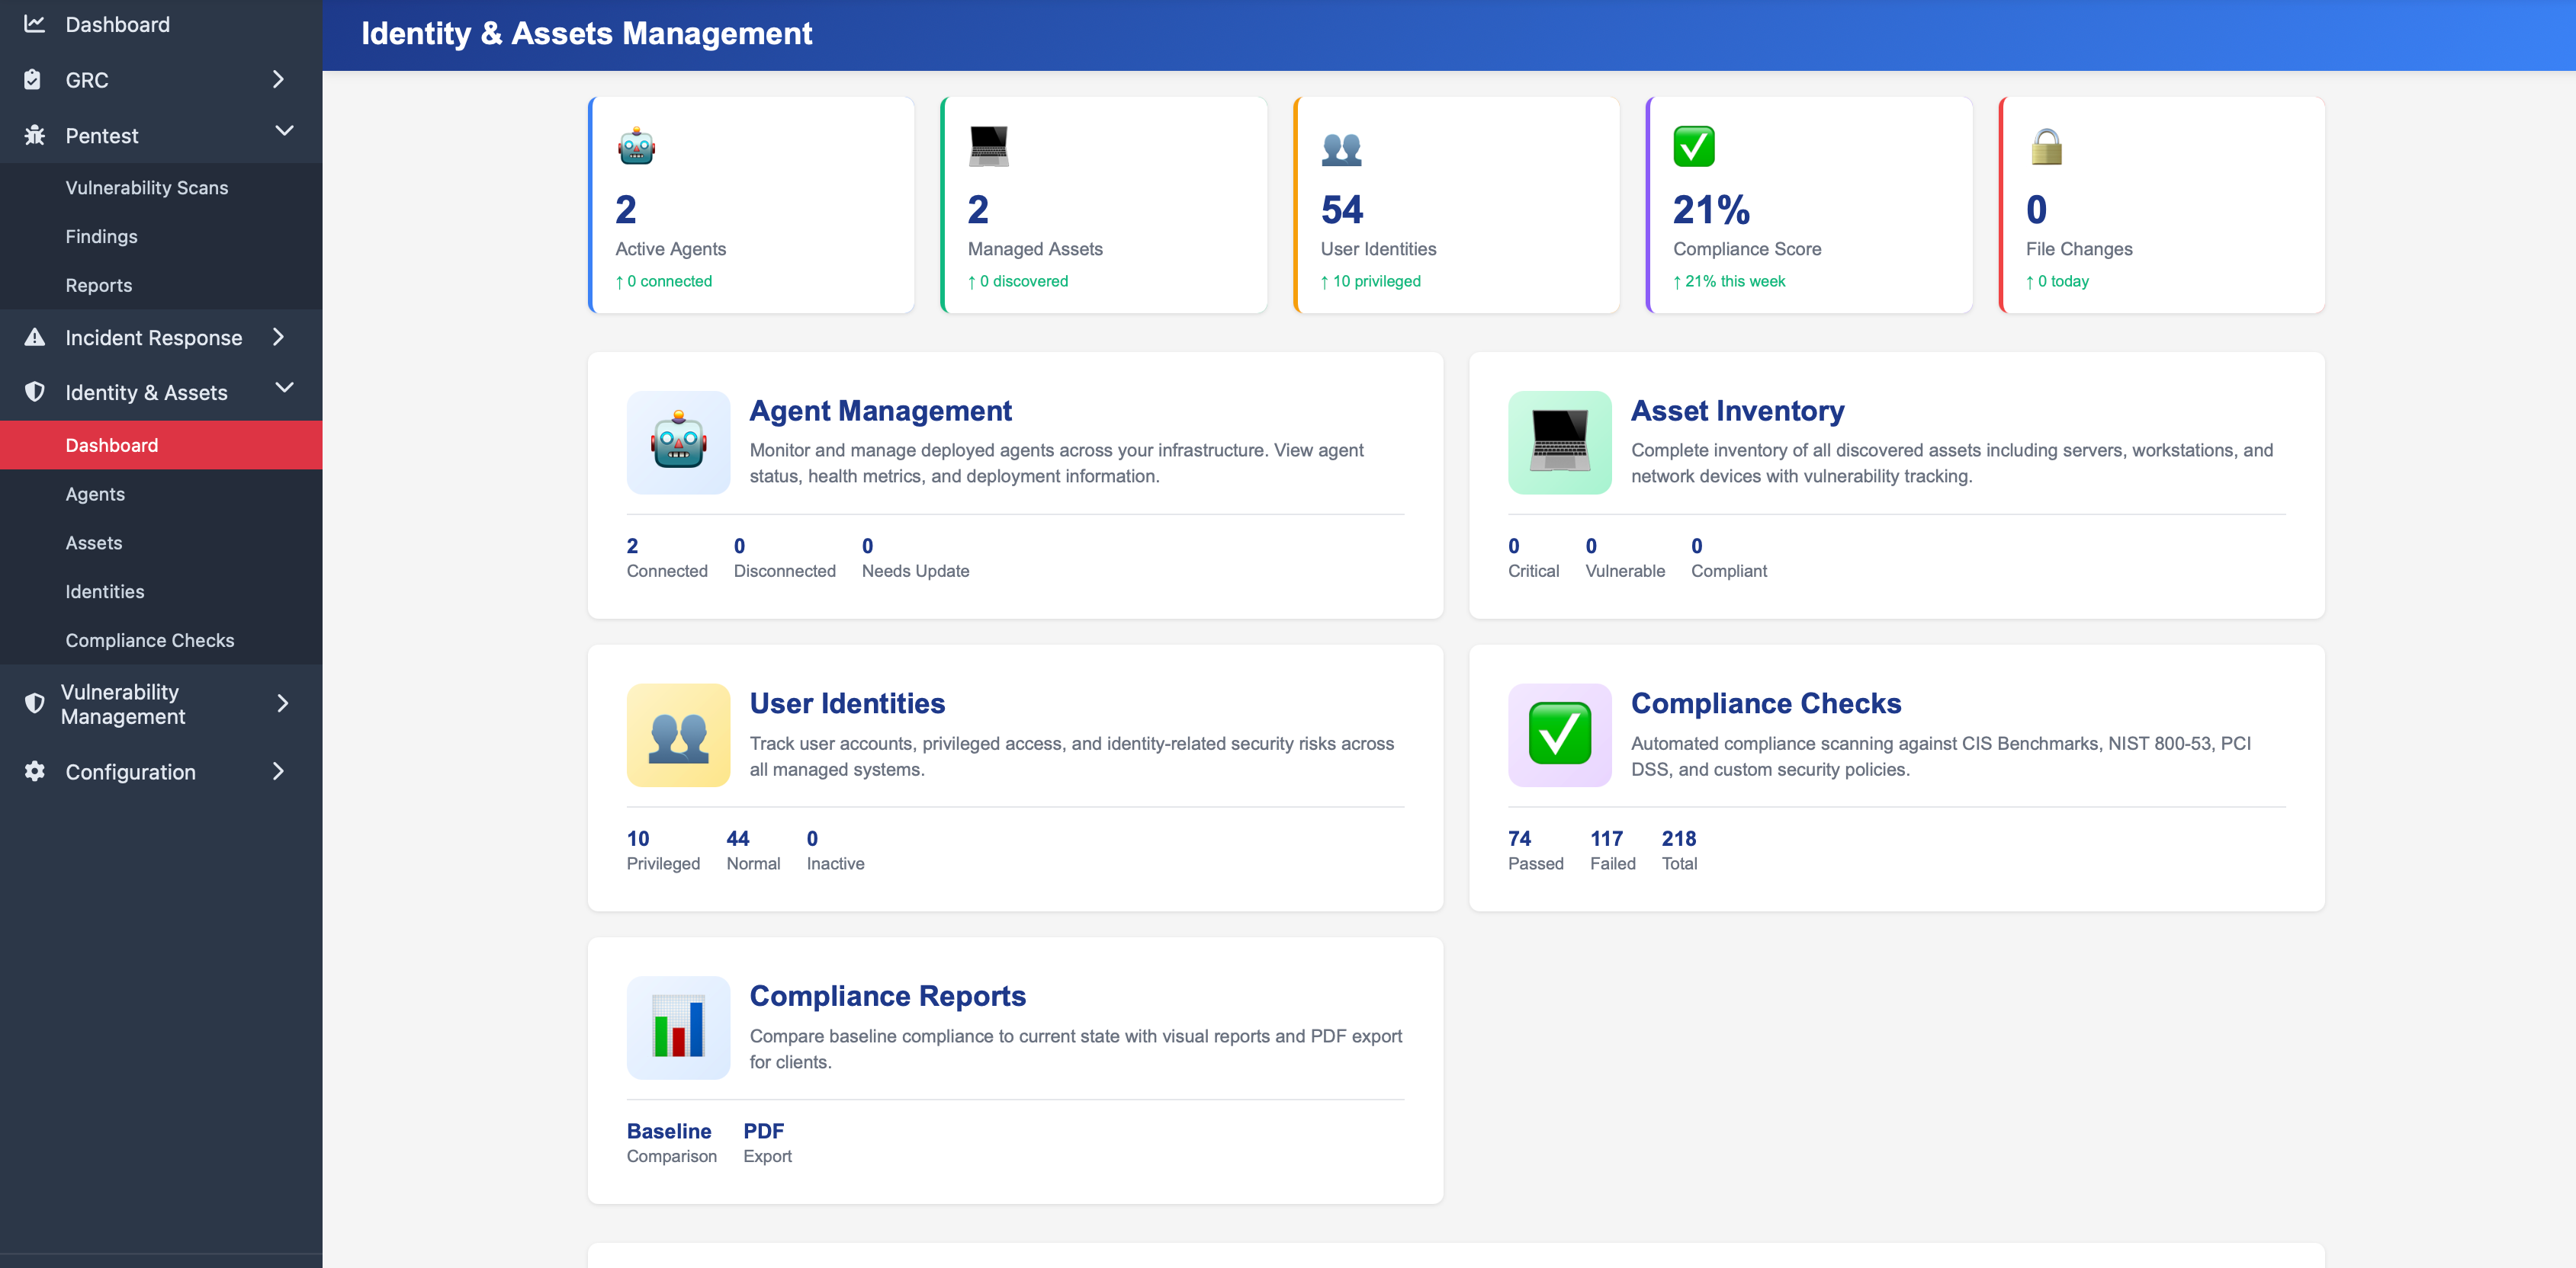This screenshot has width=2576, height=1268.
Task: Expand the Incident Response menu
Action: click(279, 337)
